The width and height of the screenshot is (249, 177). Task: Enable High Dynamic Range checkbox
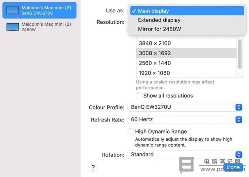pos(130,131)
